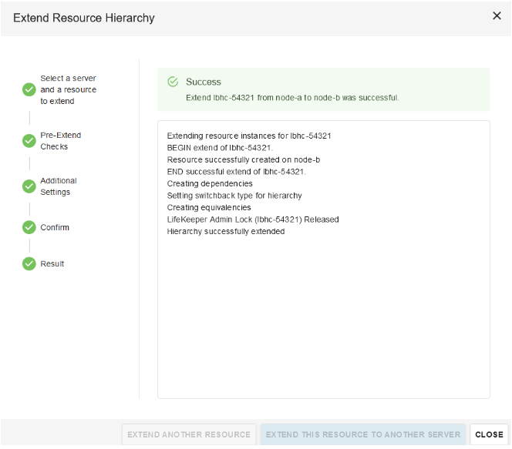Click the check icon beside 'Select a server' step
This screenshot has height=449, width=512.
[x=29, y=89]
